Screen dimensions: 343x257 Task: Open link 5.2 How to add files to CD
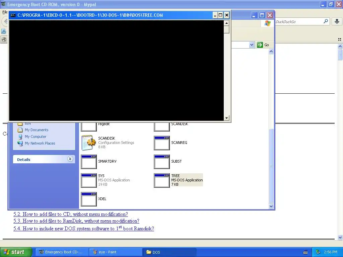tap(71, 214)
